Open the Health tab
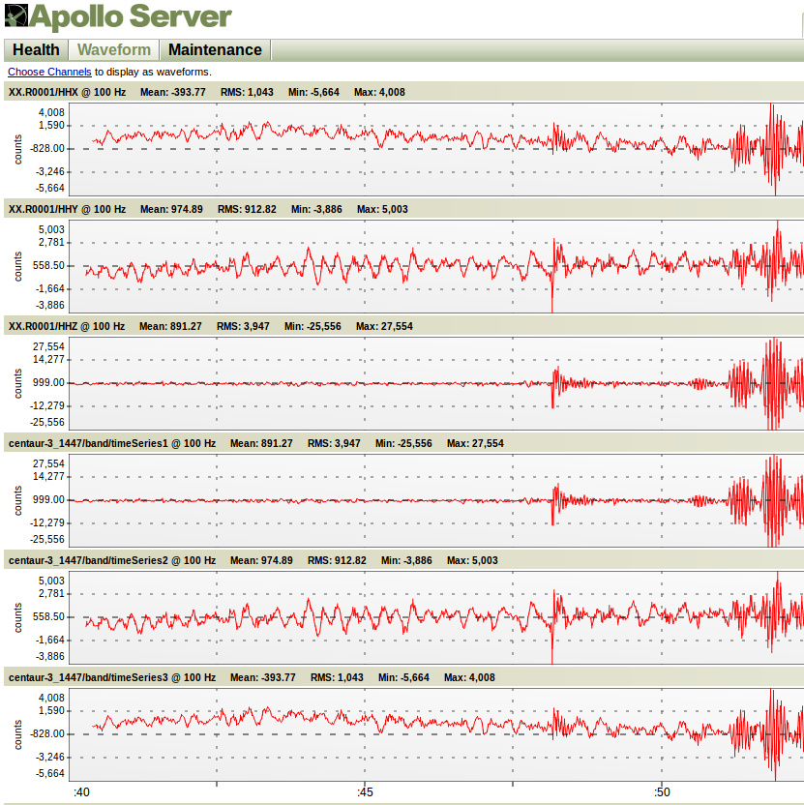Image resolution: width=804 pixels, height=805 pixels. [36, 50]
